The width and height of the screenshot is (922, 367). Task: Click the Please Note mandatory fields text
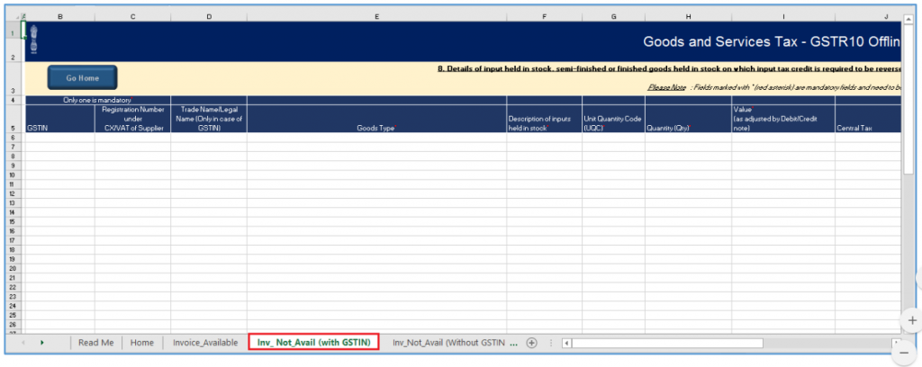pos(773,87)
